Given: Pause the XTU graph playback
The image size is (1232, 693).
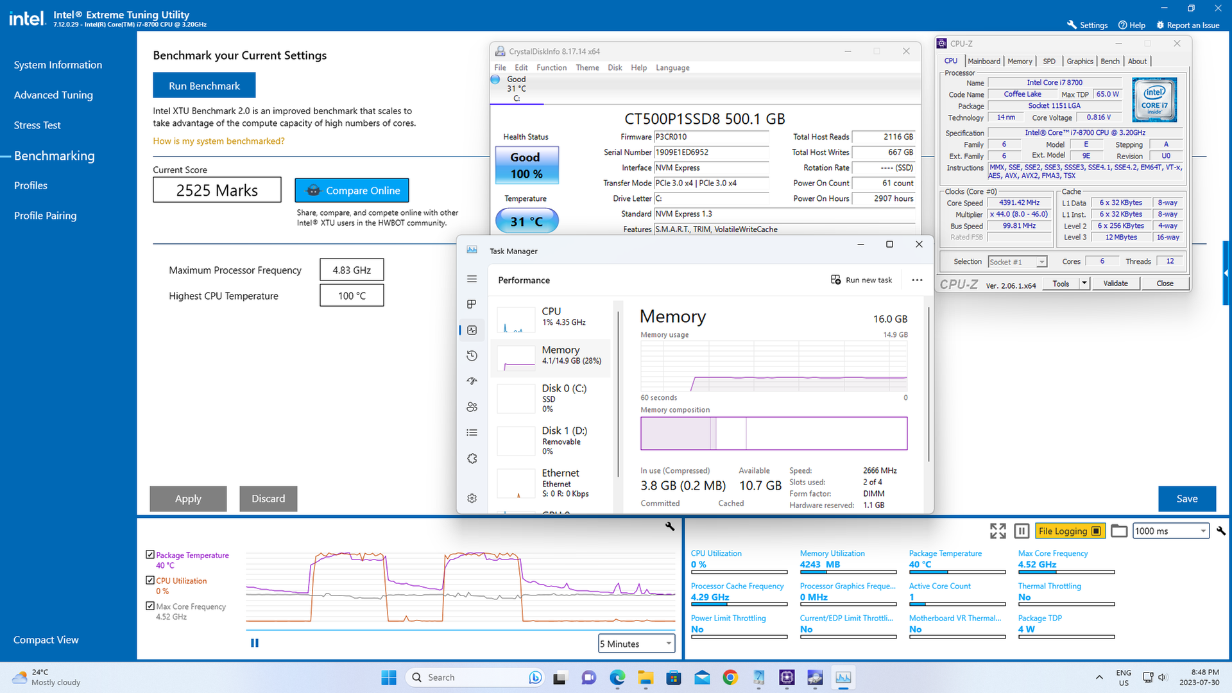Looking at the screenshot, I should coord(255,643).
